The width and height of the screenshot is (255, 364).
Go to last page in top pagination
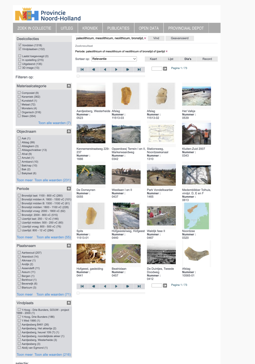pyautogui.click(x=139, y=70)
